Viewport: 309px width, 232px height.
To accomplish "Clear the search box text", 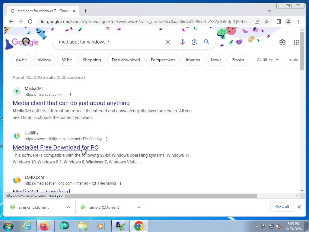I will (168, 42).
